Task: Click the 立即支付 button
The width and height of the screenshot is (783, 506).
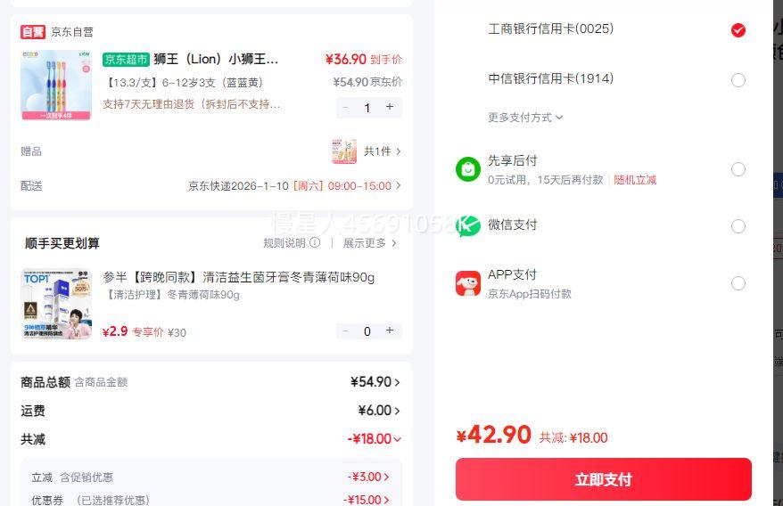Action: coord(603,479)
